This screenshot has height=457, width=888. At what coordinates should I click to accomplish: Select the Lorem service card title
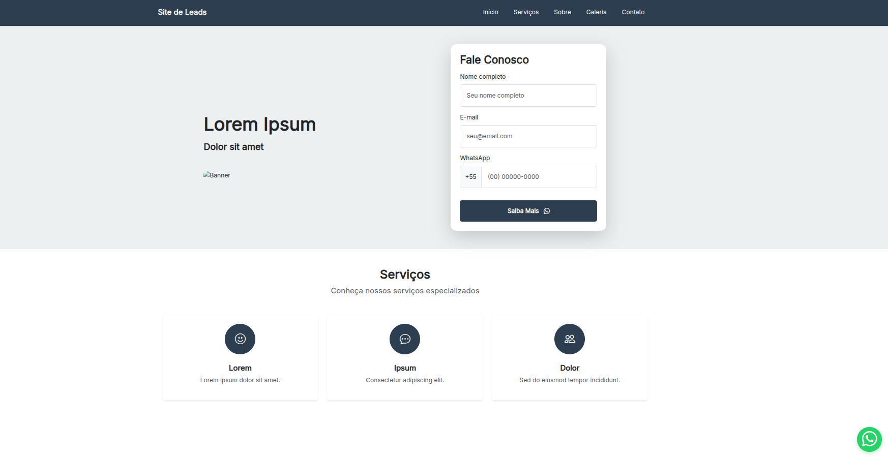click(240, 368)
